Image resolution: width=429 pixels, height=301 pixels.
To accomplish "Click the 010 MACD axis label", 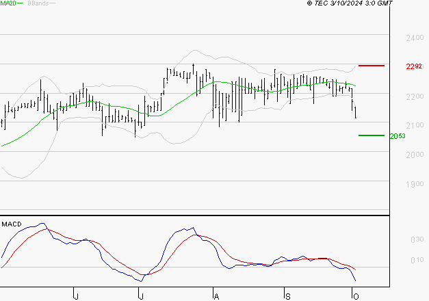I will [417, 260].
